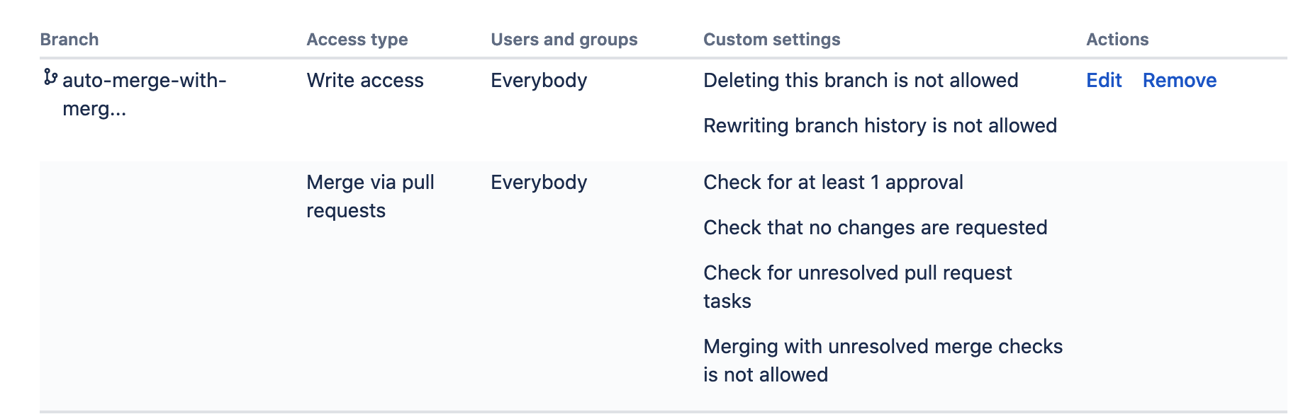This screenshot has width=1303, height=419.
Task: Click the Custom settings column header
Action: point(771,39)
